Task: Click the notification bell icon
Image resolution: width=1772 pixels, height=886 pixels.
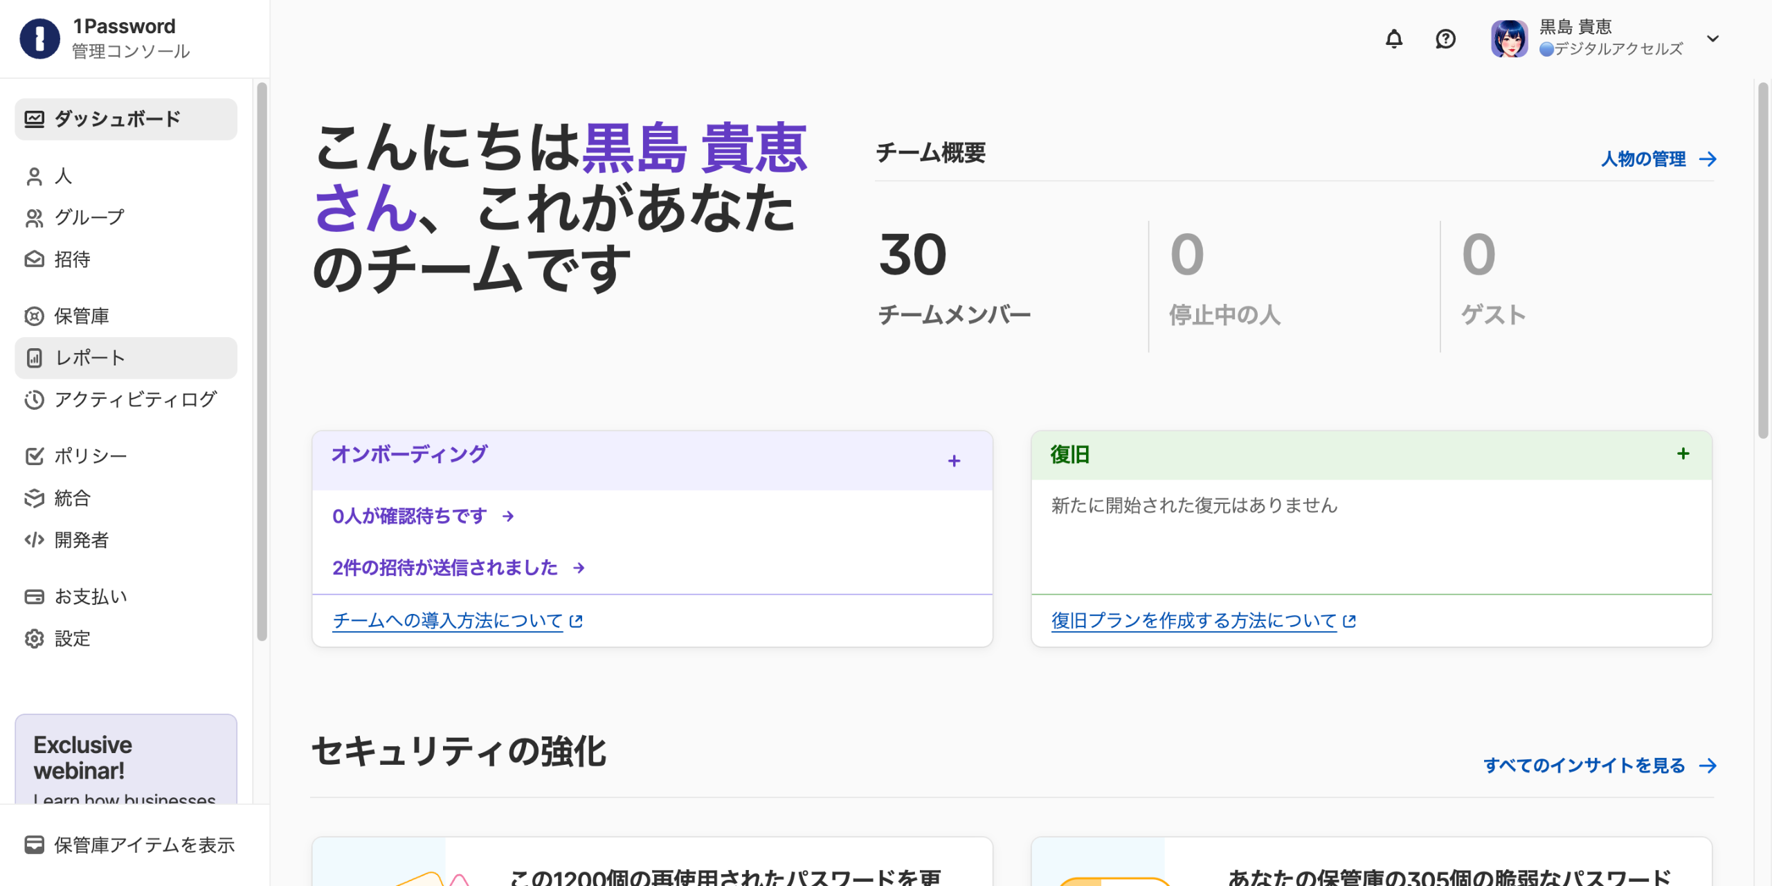Action: pos(1394,39)
